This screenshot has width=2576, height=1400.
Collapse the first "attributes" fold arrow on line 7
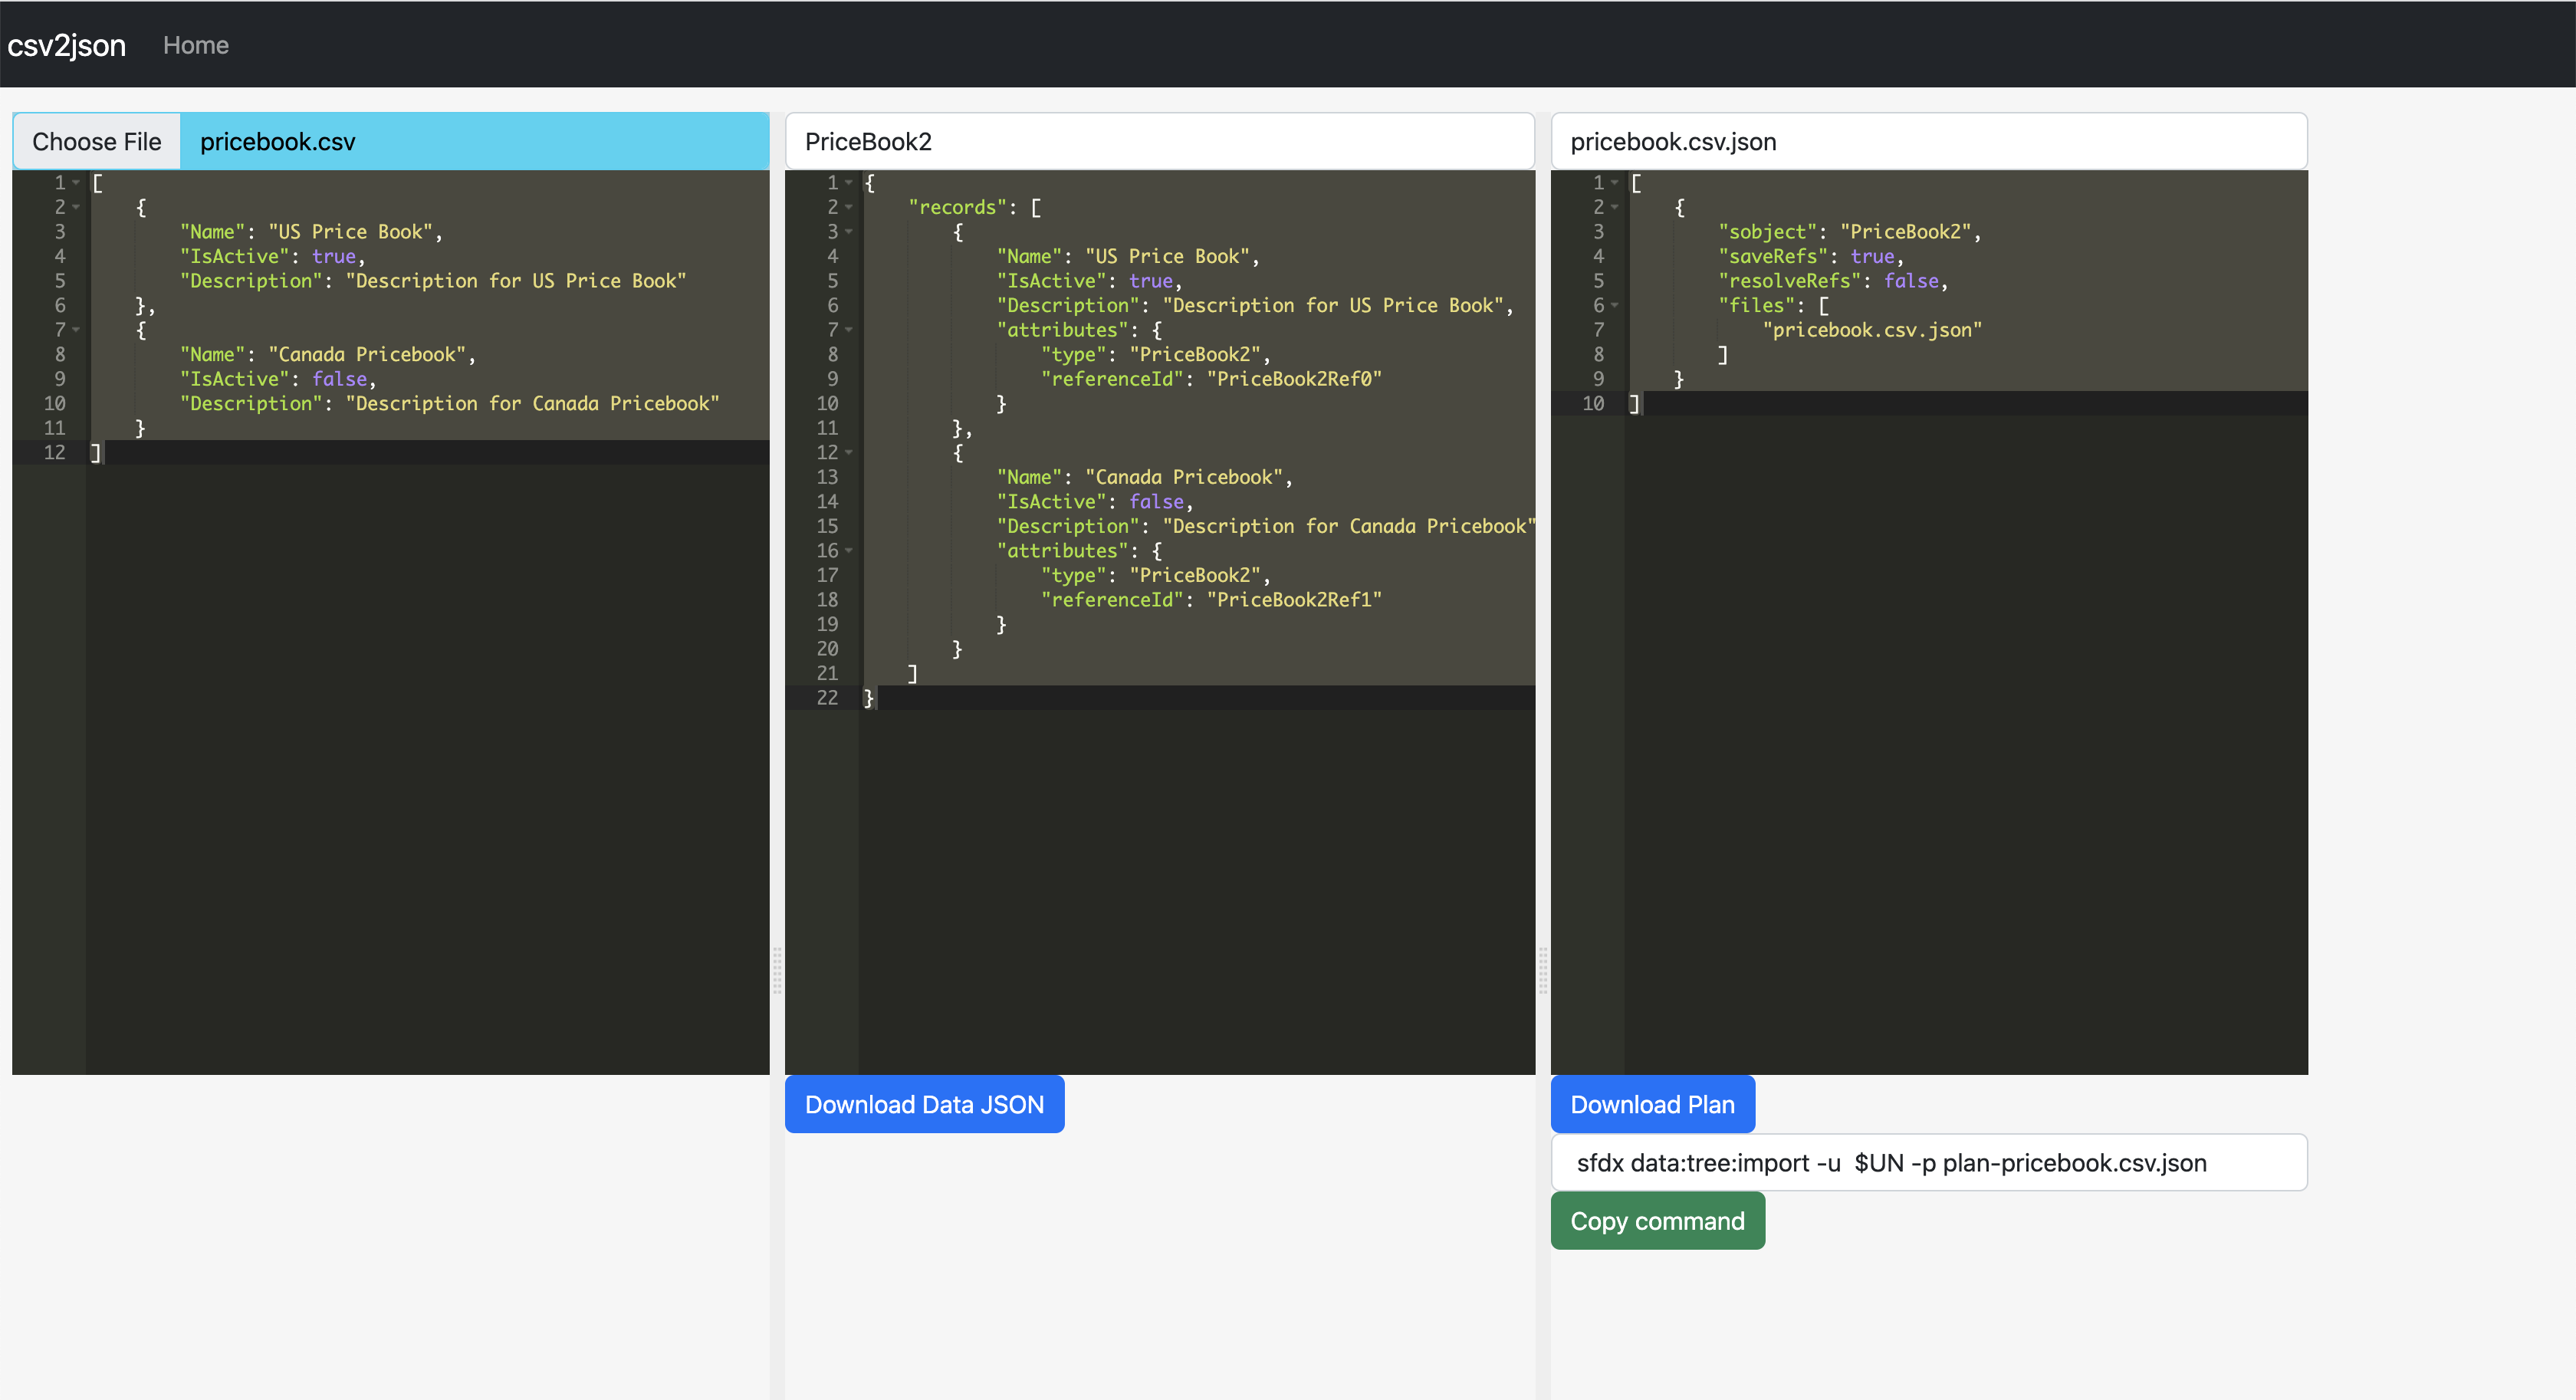tap(849, 330)
